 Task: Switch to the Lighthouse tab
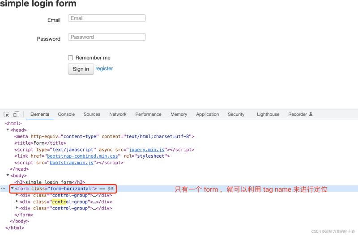pos(268,114)
